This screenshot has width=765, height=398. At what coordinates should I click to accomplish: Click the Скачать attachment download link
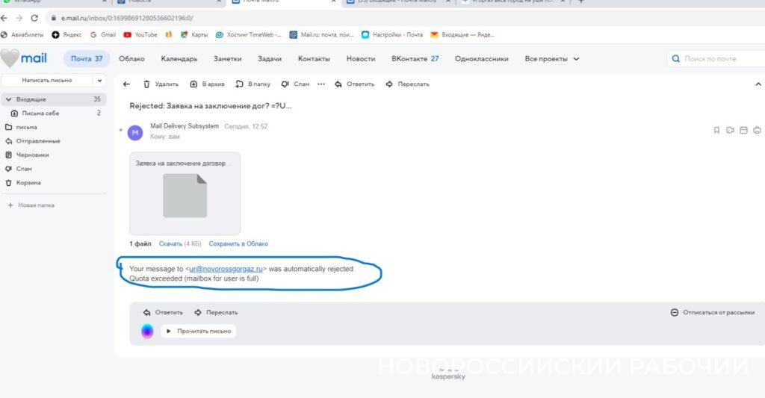tap(170, 243)
